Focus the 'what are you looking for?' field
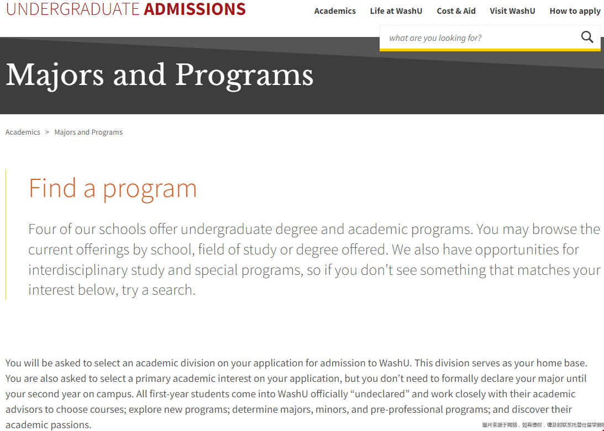The image size is (604, 431). tap(475, 38)
